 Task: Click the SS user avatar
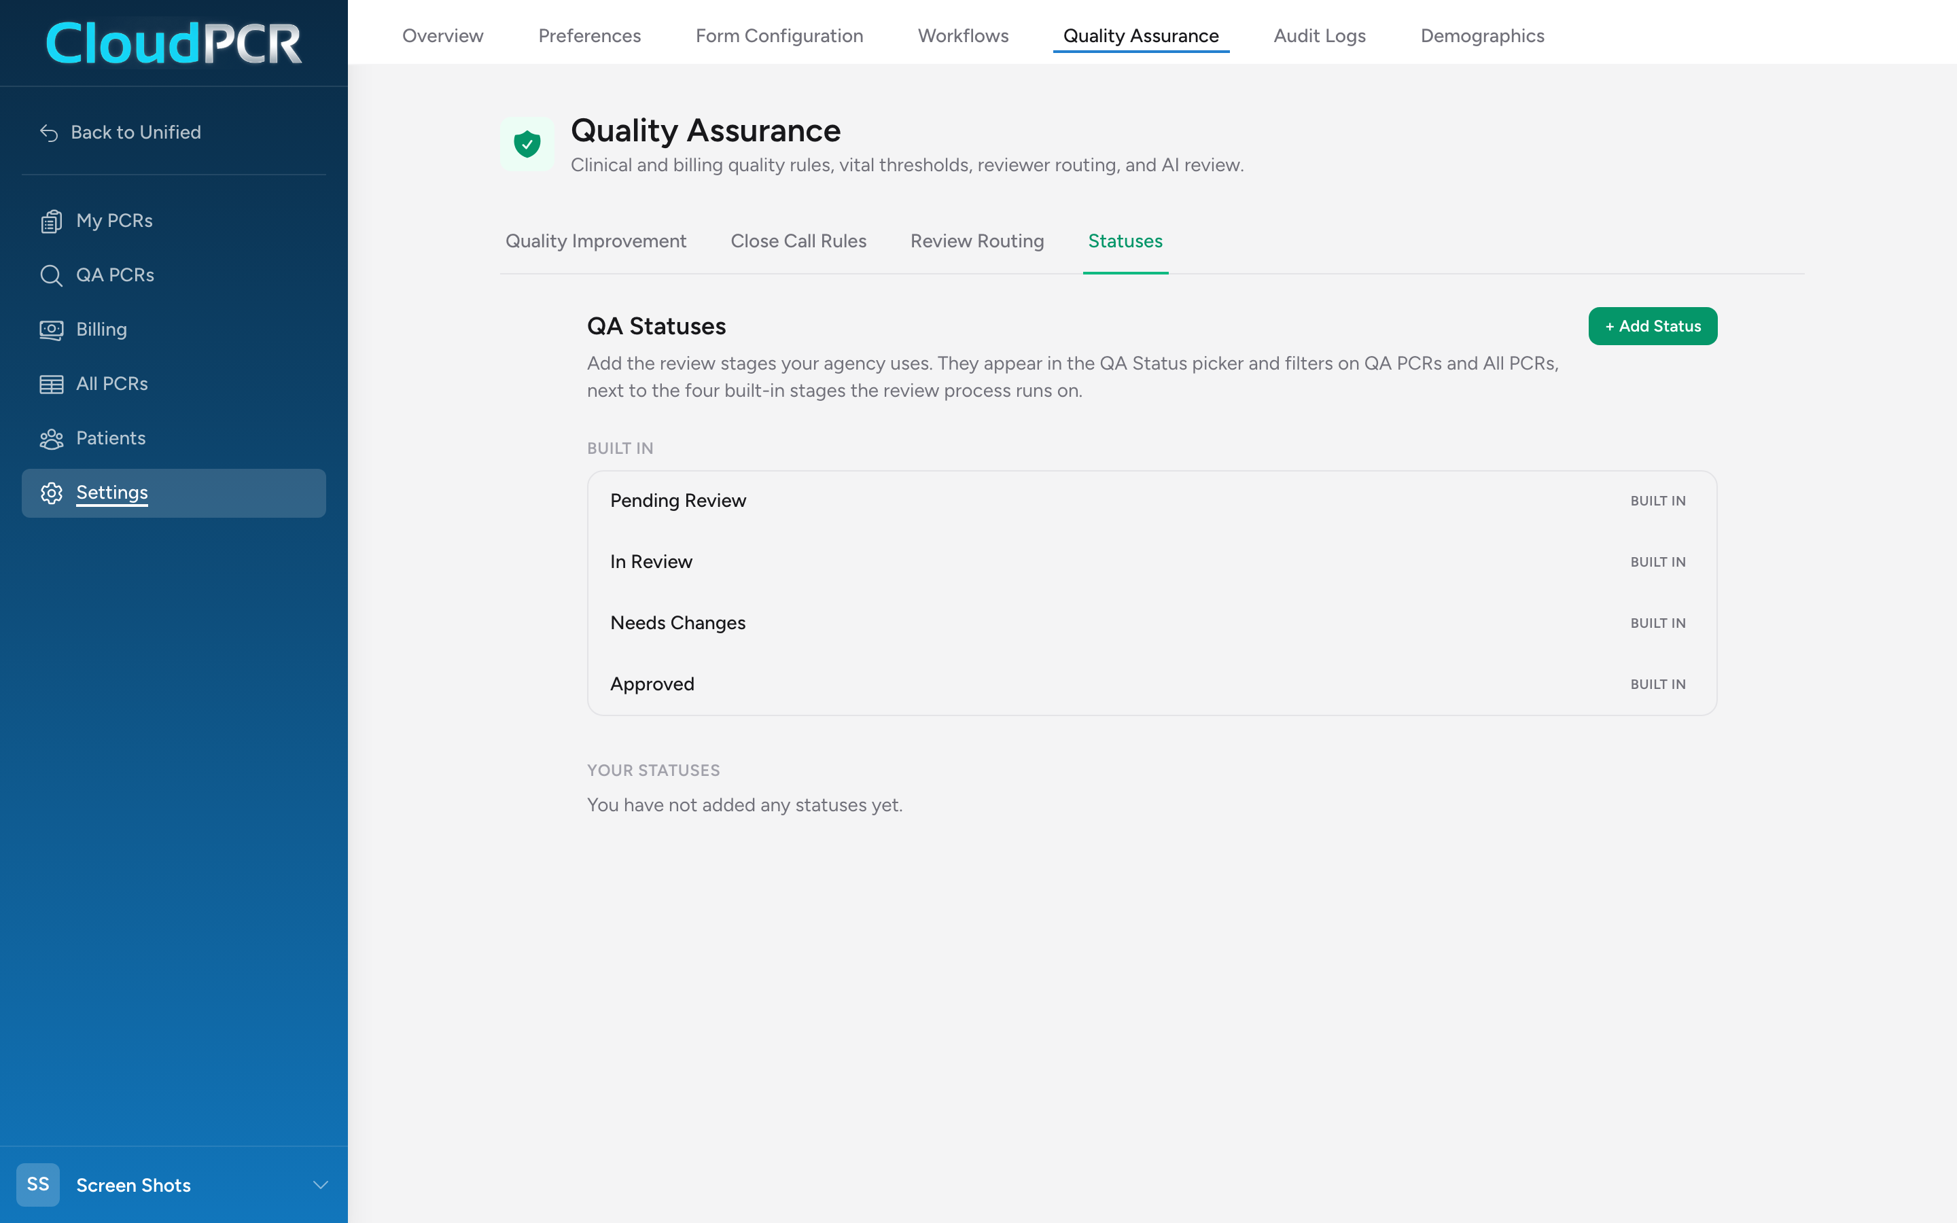38,1184
